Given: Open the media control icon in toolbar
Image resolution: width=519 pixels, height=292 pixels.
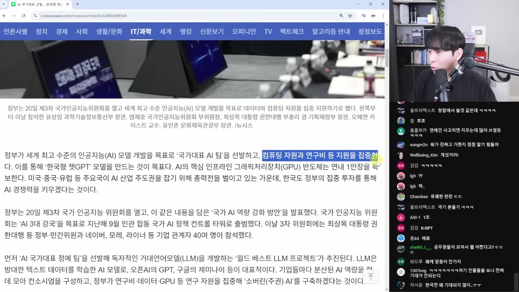Looking at the screenshot, I should 363,16.
